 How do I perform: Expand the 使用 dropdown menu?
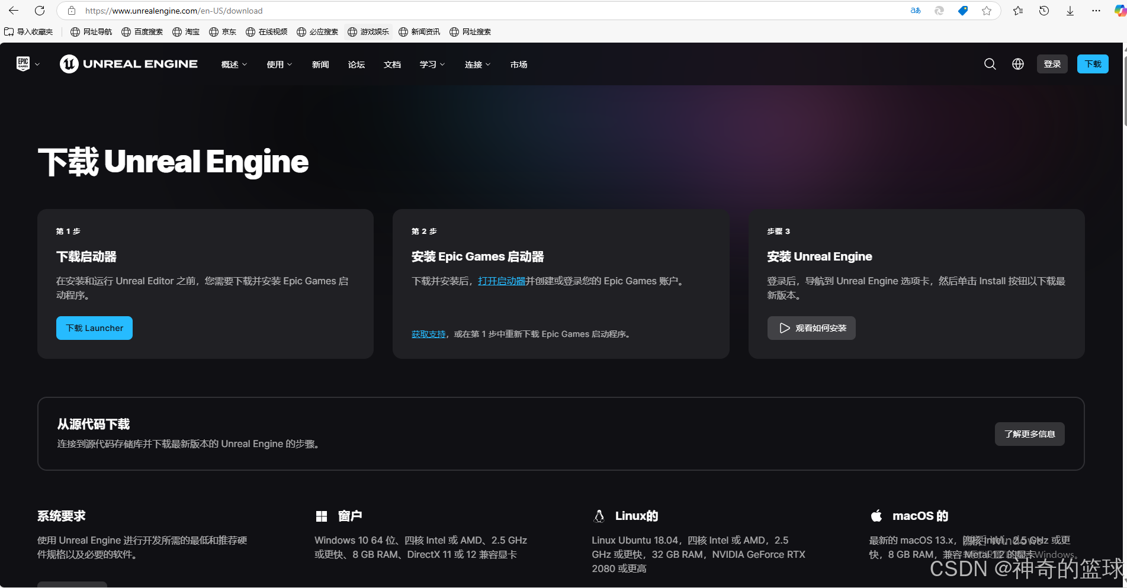tap(280, 65)
